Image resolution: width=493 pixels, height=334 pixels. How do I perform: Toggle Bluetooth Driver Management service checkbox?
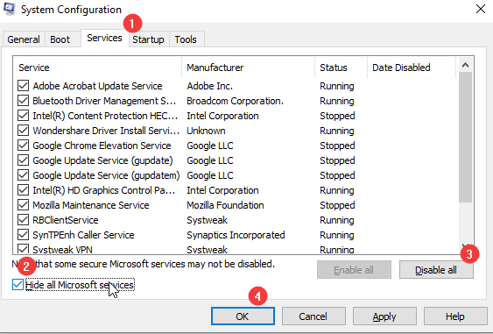(x=24, y=101)
